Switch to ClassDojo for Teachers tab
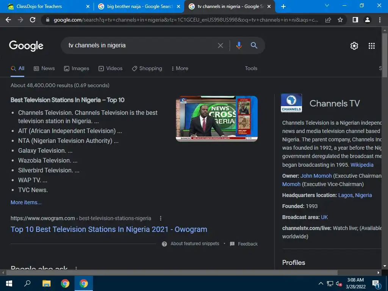The width and height of the screenshot is (388, 291). click(47, 6)
